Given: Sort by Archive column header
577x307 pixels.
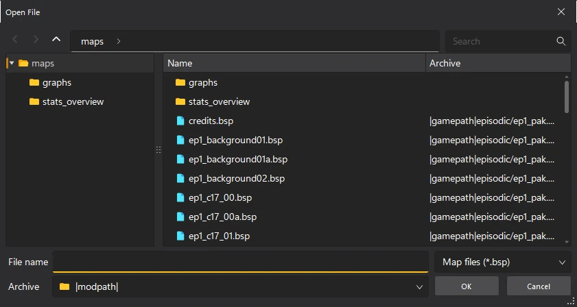Looking at the screenshot, I should 498,63.
